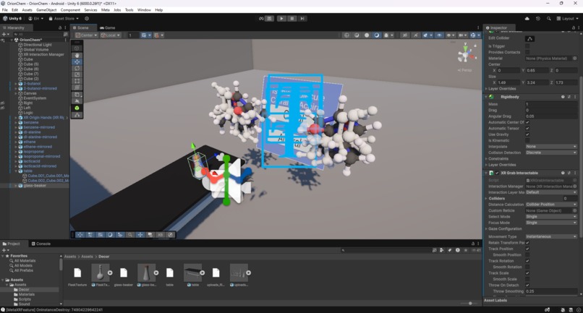Disable the XR Grab Interactable component checkbox
Image resolution: width=583 pixels, height=313 pixels.
(x=497, y=173)
